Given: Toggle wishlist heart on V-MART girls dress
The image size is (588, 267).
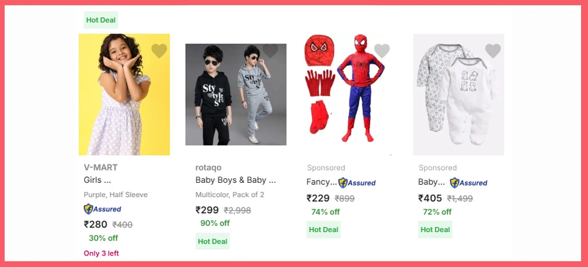Looking at the screenshot, I should (x=159, y=51).
